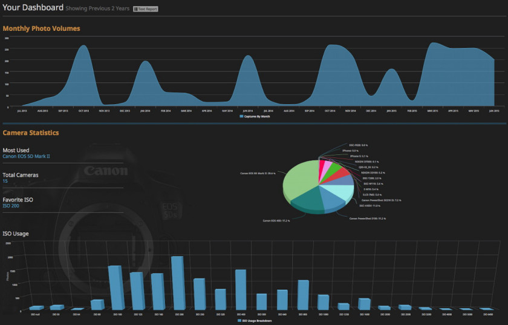Image resolution: width=508 pixels, height=325 pixels.
Task: Click the total cameras value 15
Action: coord(5,181)
